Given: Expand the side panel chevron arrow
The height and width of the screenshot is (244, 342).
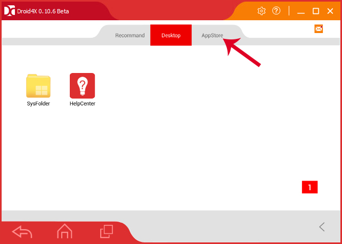Looking at the screenshot, I should click(322, 227).
